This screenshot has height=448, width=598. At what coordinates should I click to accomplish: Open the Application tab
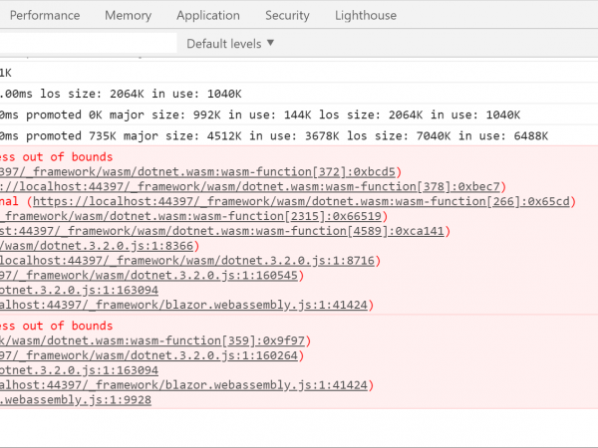[208, 15]
